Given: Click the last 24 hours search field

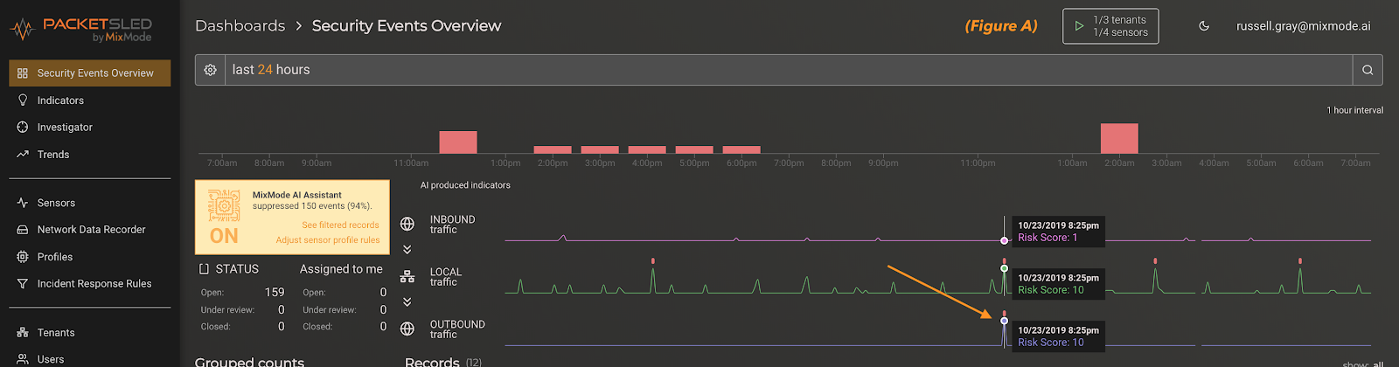Looking at the screenshot, I should pos(789,70).
